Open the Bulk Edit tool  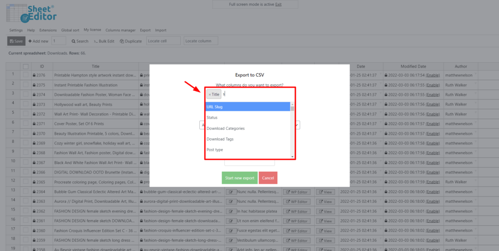[x=104, y=41]
